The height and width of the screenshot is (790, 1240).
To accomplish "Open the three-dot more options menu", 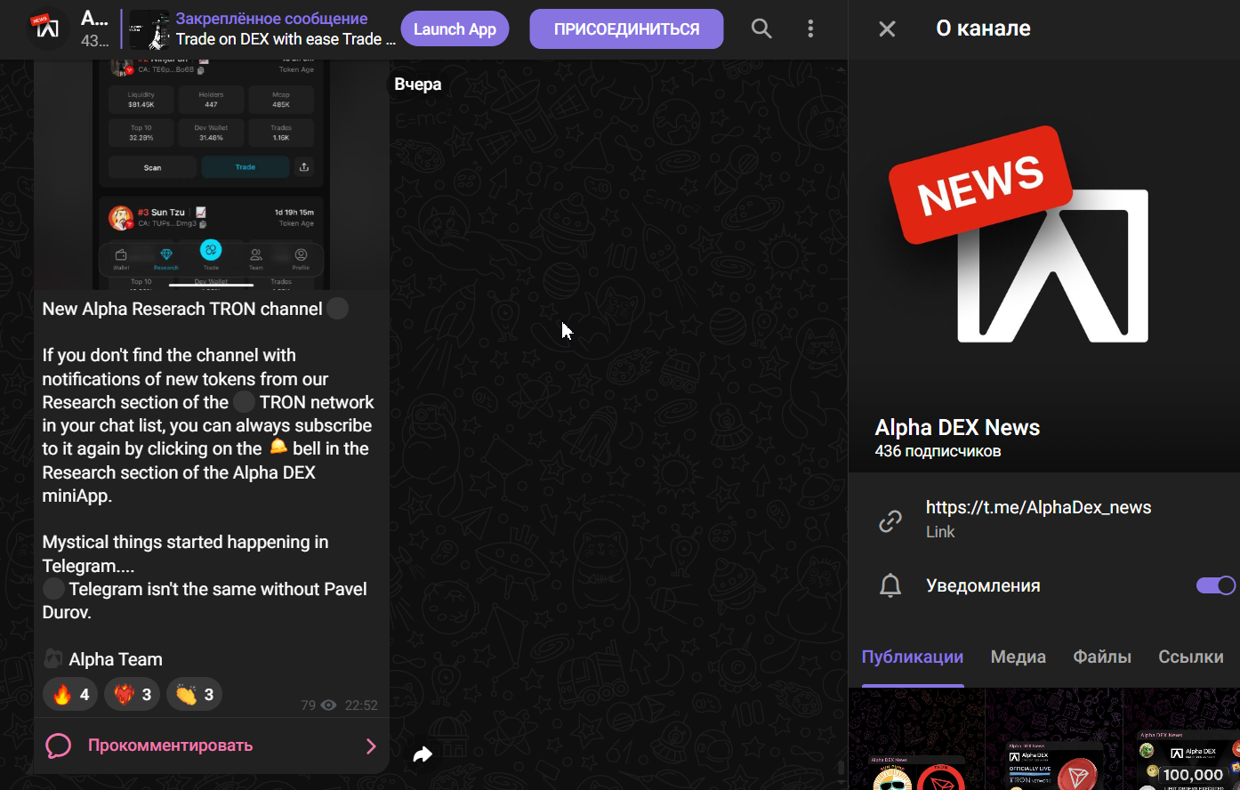I will point(810,28).
